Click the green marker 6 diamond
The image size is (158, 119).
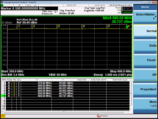(x=127, y=27)
